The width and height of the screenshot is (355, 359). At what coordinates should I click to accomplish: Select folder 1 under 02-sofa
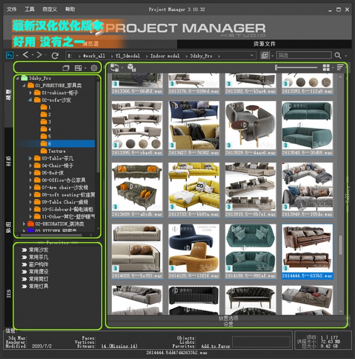46,107
